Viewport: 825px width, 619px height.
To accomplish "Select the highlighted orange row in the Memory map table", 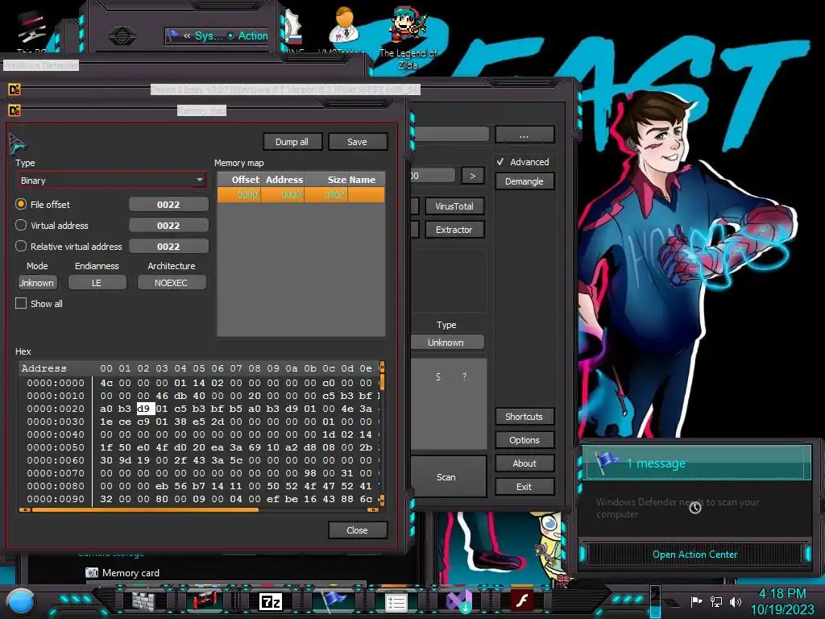I will pyautogui.click(x=301, y=195).
